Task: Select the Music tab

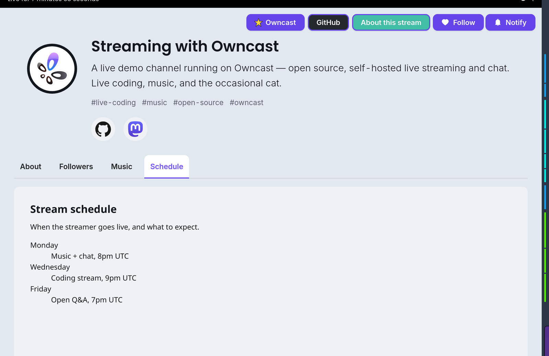Action: pos(121,167)
